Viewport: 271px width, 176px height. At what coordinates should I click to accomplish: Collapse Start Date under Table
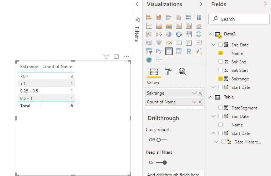[213, 133]
